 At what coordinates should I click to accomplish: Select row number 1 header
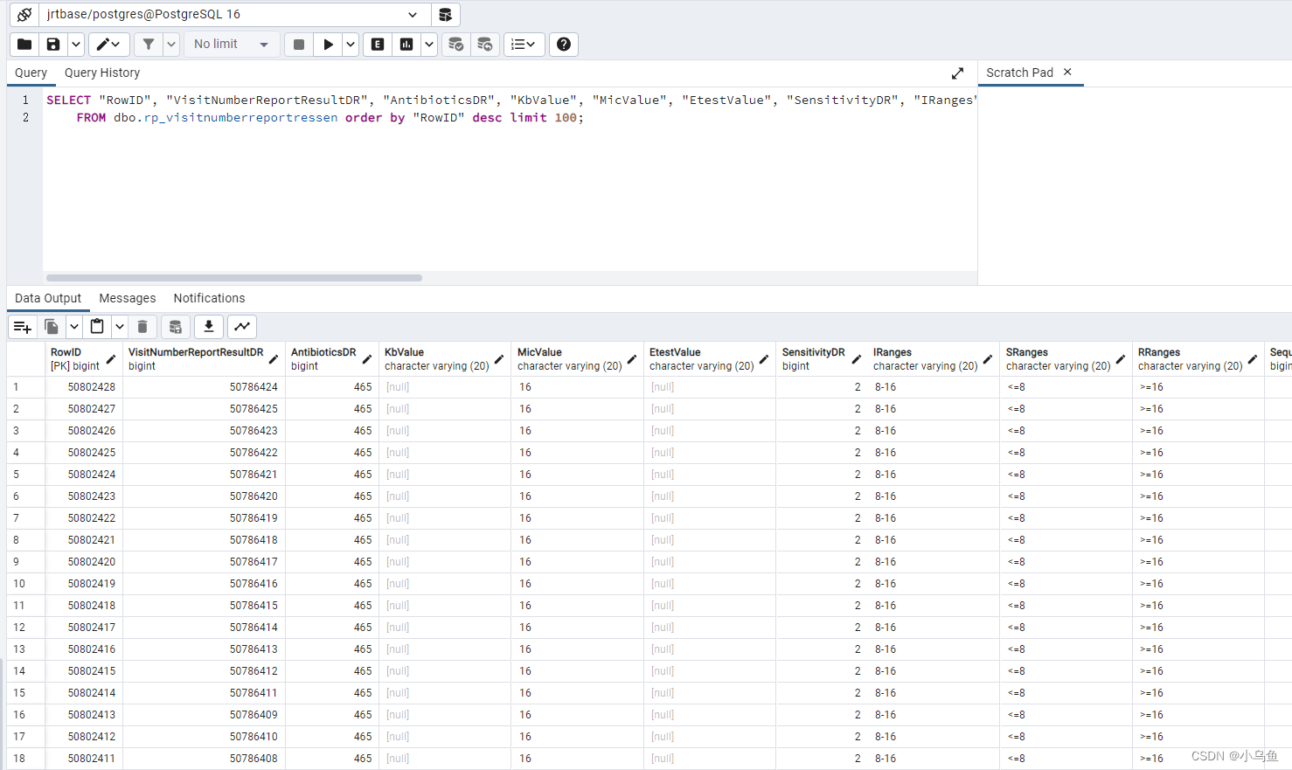coord(25,387)
